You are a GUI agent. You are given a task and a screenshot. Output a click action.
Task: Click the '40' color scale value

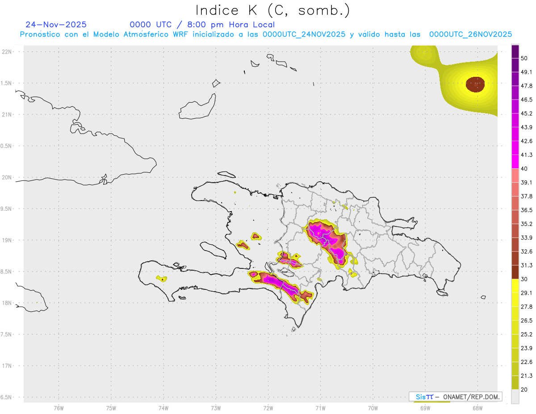[524, 169]
